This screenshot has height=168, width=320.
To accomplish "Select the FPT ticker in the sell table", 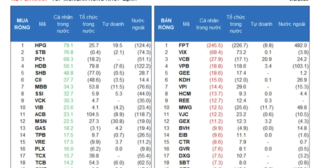I will [184, 46].
